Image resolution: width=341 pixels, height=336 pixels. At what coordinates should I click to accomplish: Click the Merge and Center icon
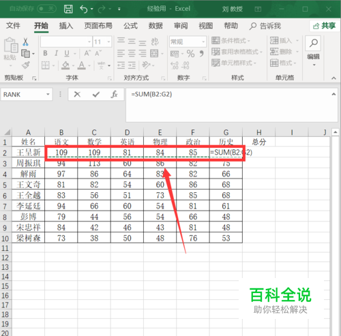pos(154,54)
